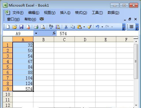Expand the Paste options dropdown arrow
Viewport: 141px width, 108px height.
click(x=84, y=27)
